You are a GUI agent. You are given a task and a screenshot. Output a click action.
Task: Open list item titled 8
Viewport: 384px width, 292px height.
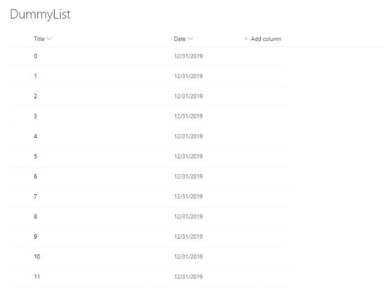click(x=35, y=216)
